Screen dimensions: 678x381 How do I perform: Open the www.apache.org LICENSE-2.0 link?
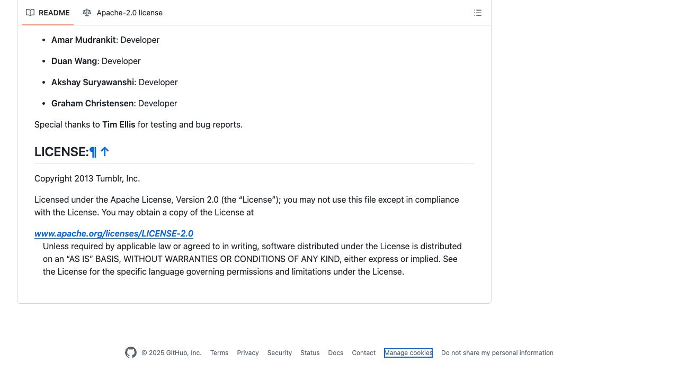pos(114,233)
